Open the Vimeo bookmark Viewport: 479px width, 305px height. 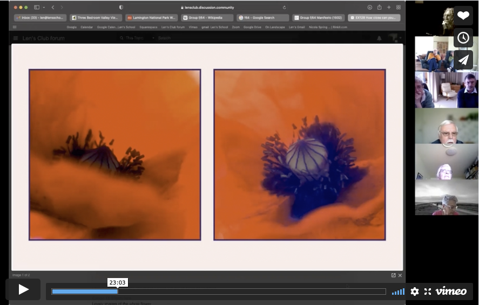tap(193, 27)
